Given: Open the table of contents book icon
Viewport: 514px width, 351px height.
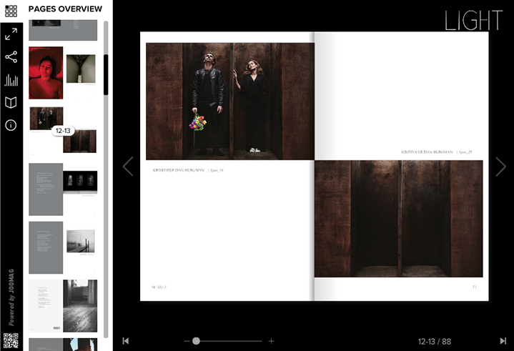Looking at the screenshot, I should pyautogui.click(x=11, y=103).
